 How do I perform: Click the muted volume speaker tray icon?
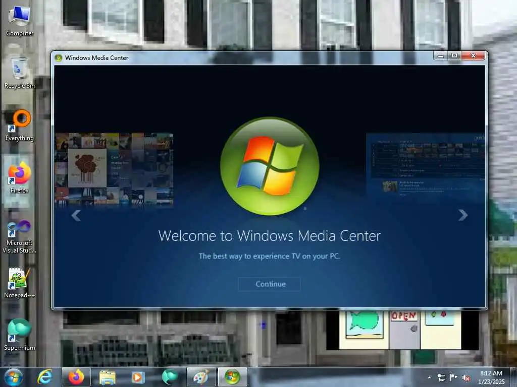pos(466,378)
